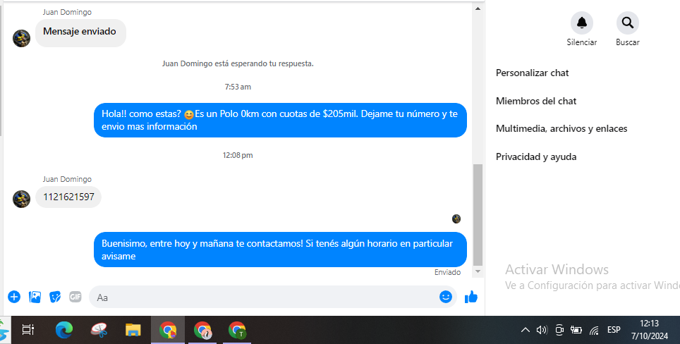
Task: Open Microsoft Edge from the taskbar
Action: pos(64,329)
